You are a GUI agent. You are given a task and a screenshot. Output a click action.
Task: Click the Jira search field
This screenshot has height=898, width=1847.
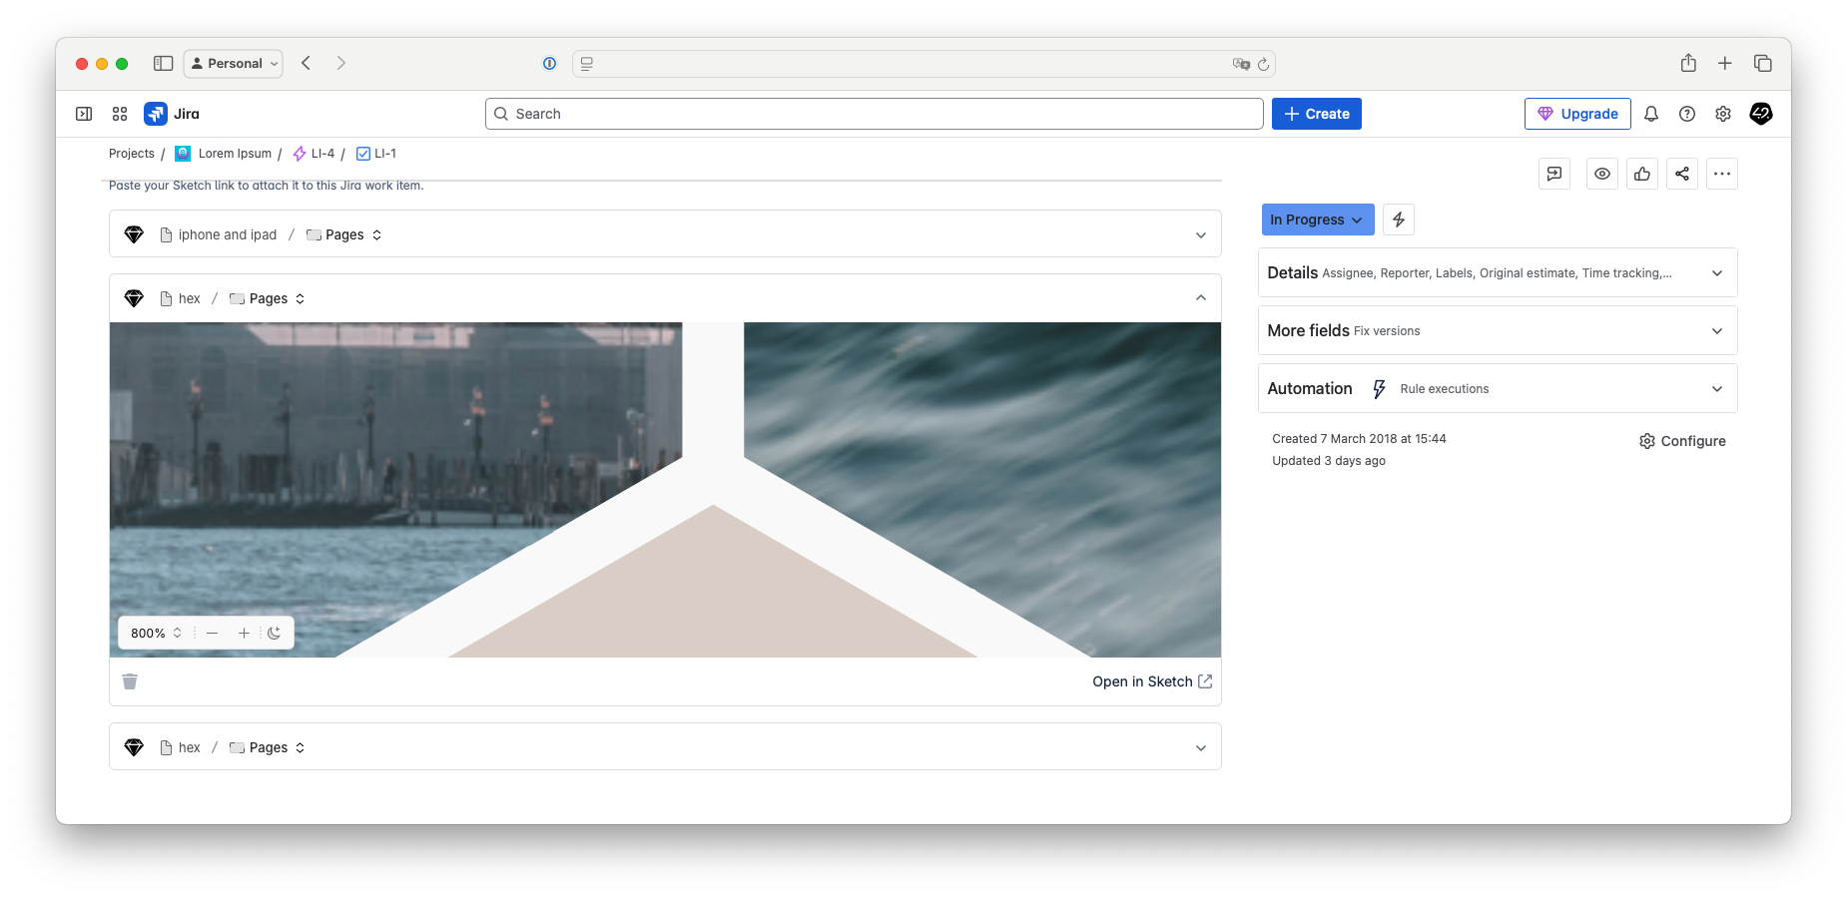875,114
